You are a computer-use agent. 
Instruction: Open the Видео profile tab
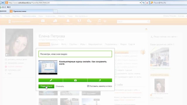pyautogui.click(x=123, y=44)
